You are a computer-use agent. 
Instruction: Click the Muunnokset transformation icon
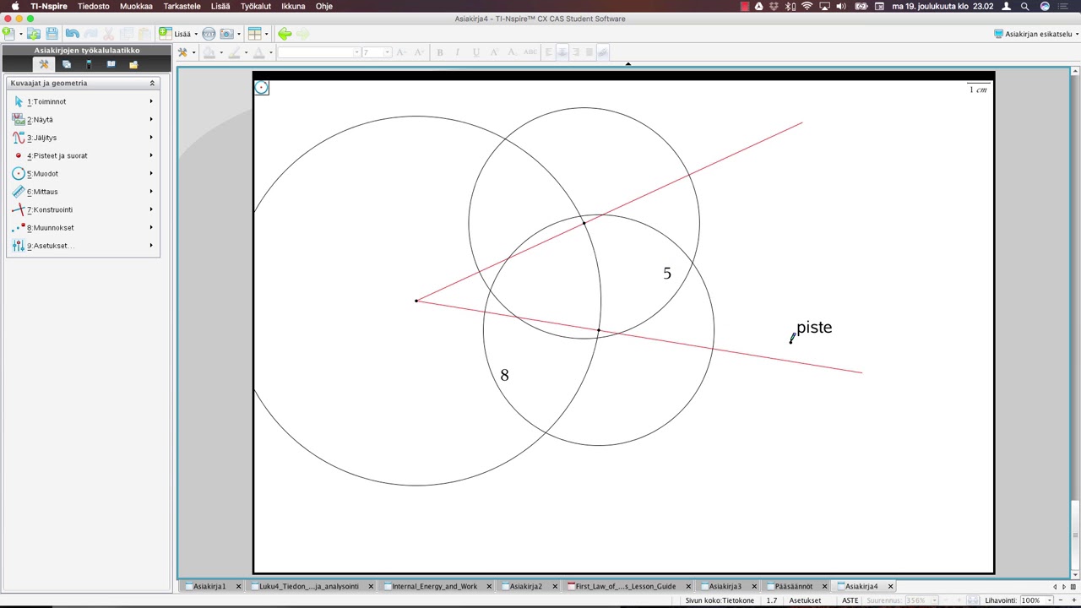(x=19, y=227)
